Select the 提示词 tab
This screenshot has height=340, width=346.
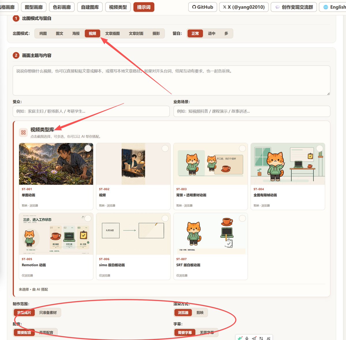(x=144, y=7)
